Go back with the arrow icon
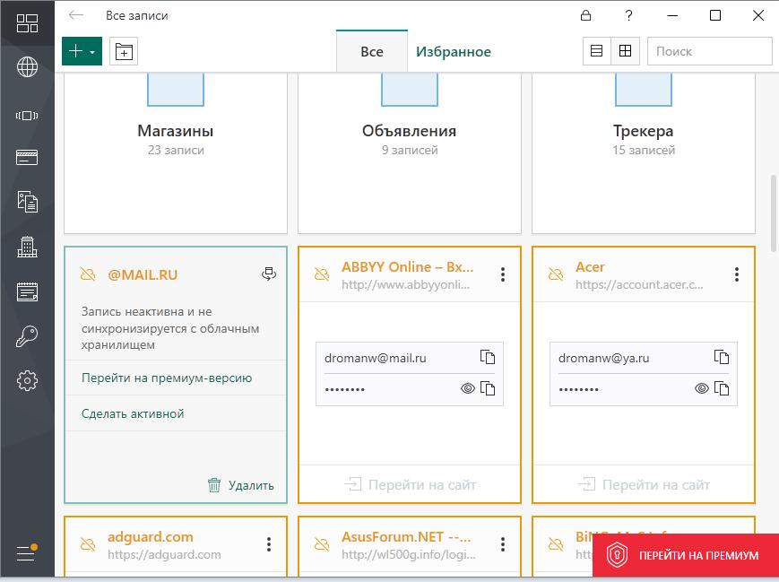 pyautogui.click(x=76, y=15)
